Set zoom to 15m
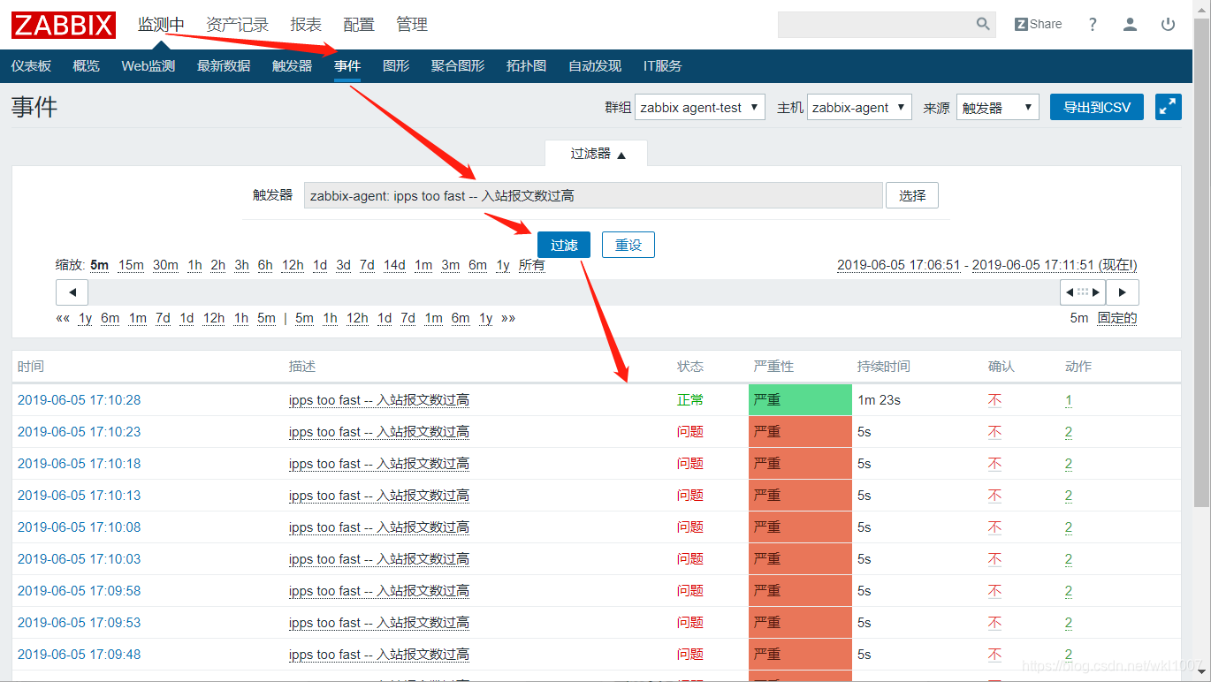Viewport: 1211px width, 682px height. (131, 265)
